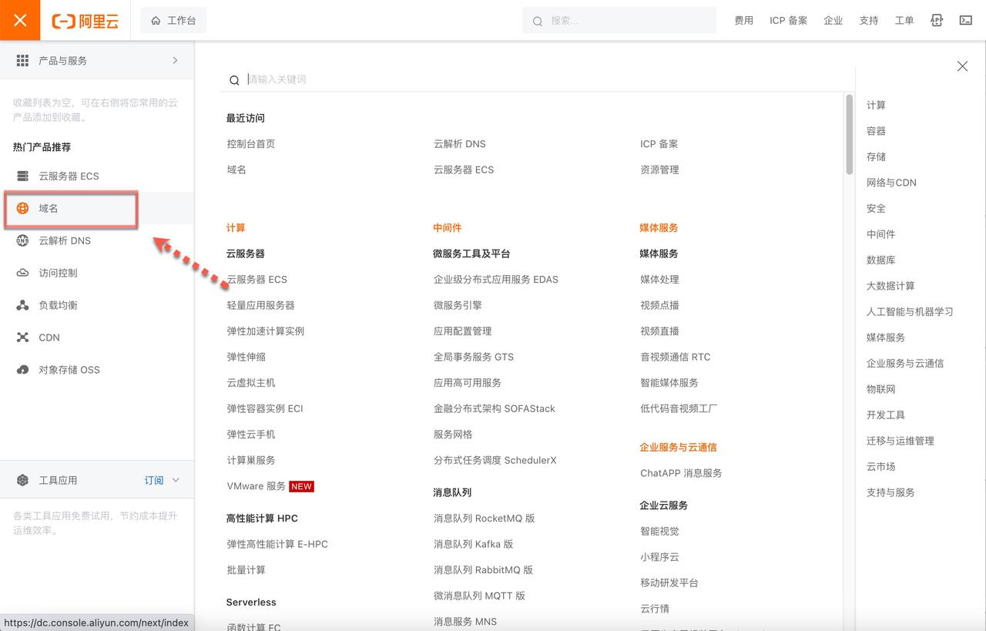
Task: Jump to 计算 category in right index
Action: click(876, 105)
